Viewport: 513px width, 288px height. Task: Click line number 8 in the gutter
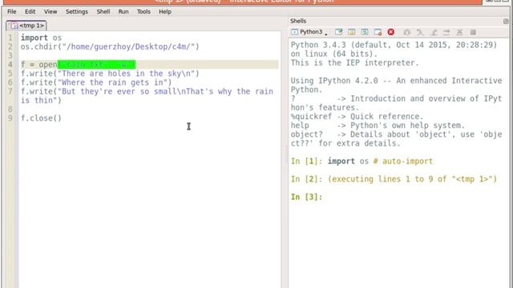(10, 110)
